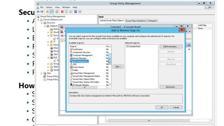
Task: Click Forward arrow in Group Policy Management toolbar
Action: click(42, 12)
